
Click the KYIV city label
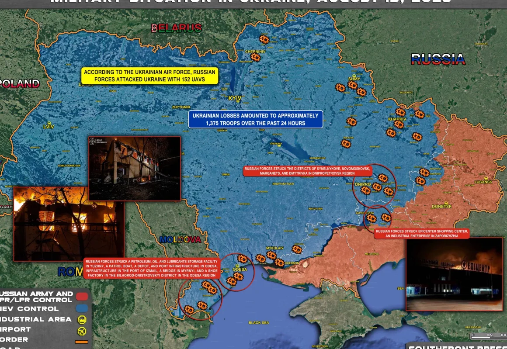(235, 98)
